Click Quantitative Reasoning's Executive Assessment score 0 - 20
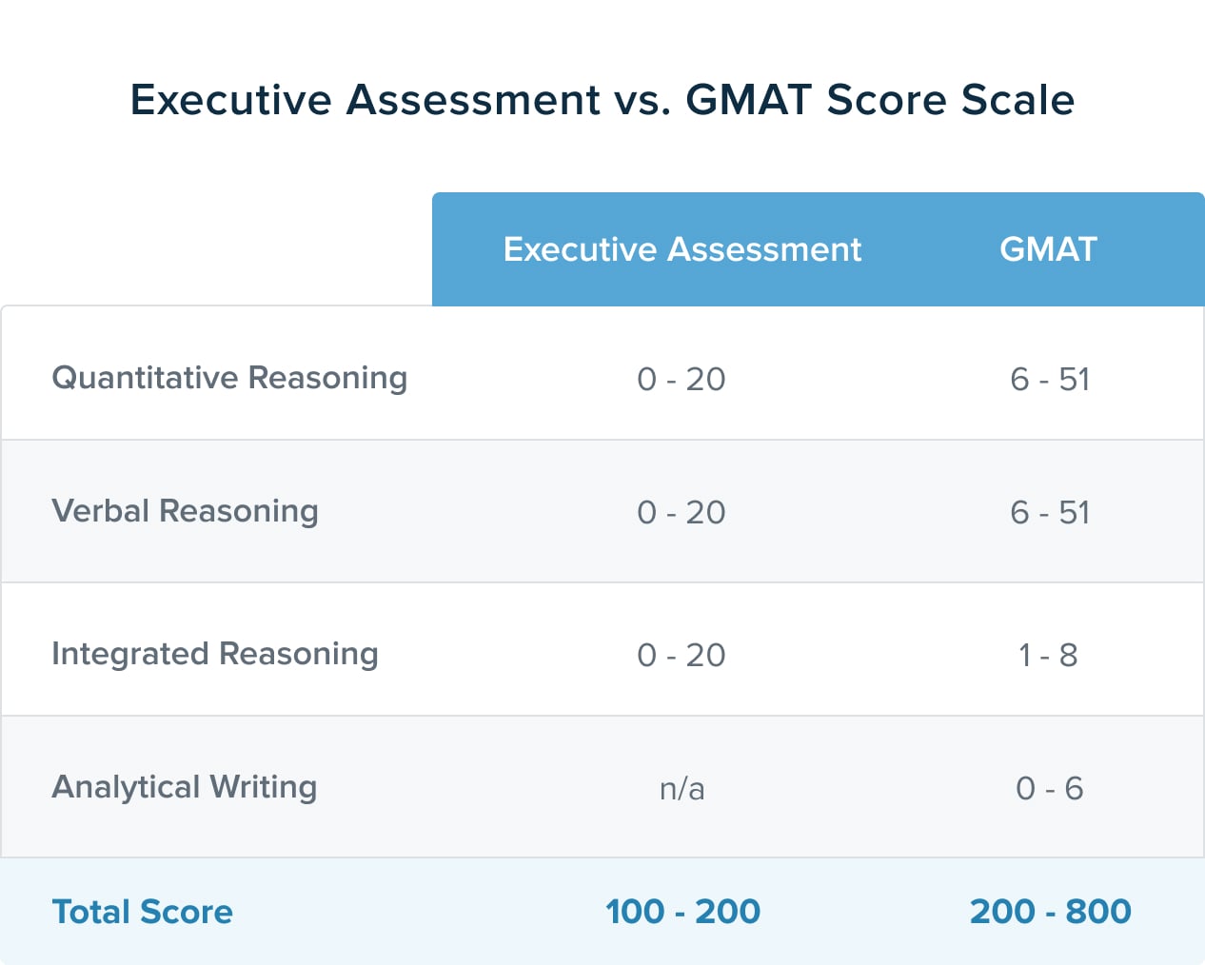This screenshot has height=965, width=1205. point(682,379)
